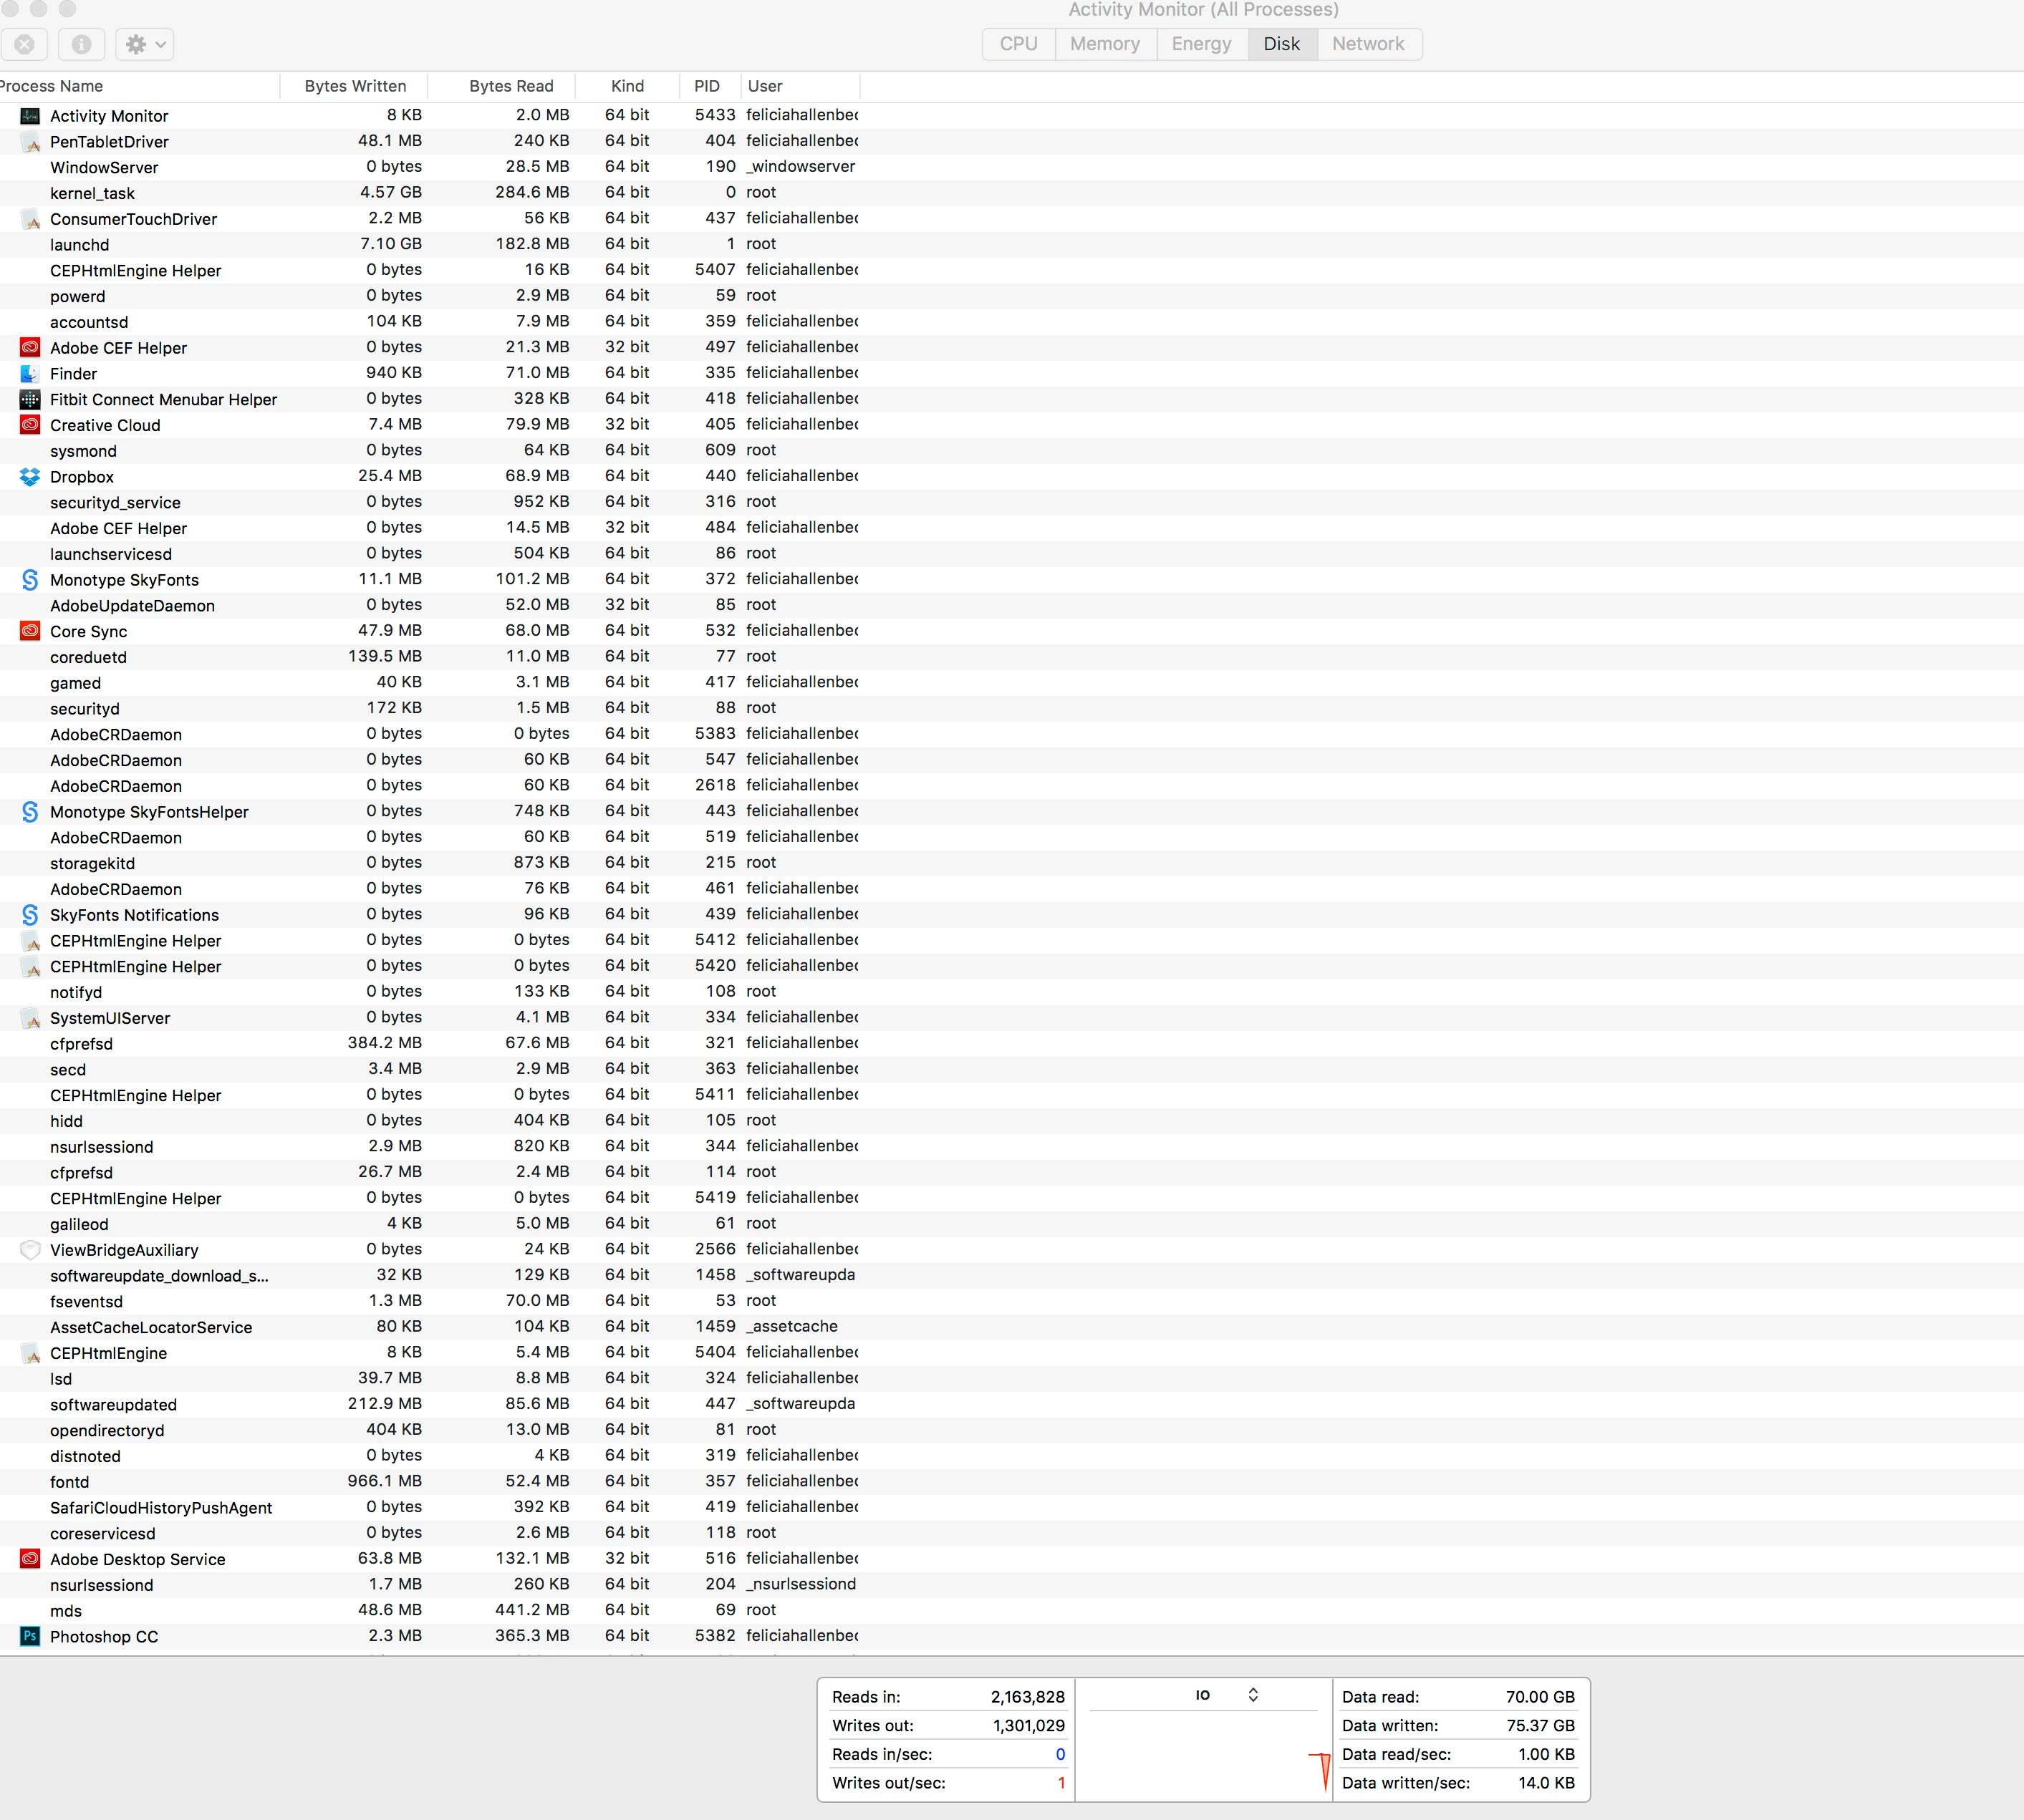Switch to the CPU tab
2024x1820 pixels.
(1018, 44)
